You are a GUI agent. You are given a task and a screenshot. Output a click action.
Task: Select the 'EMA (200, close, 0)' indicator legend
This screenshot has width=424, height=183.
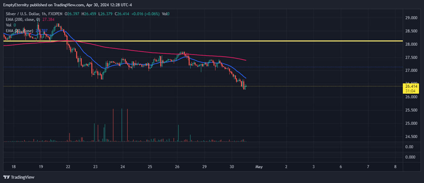(23, 20)
